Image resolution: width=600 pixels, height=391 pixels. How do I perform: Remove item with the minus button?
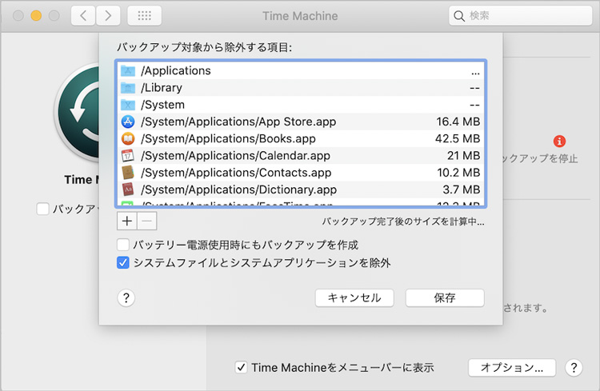pos(147,221)
